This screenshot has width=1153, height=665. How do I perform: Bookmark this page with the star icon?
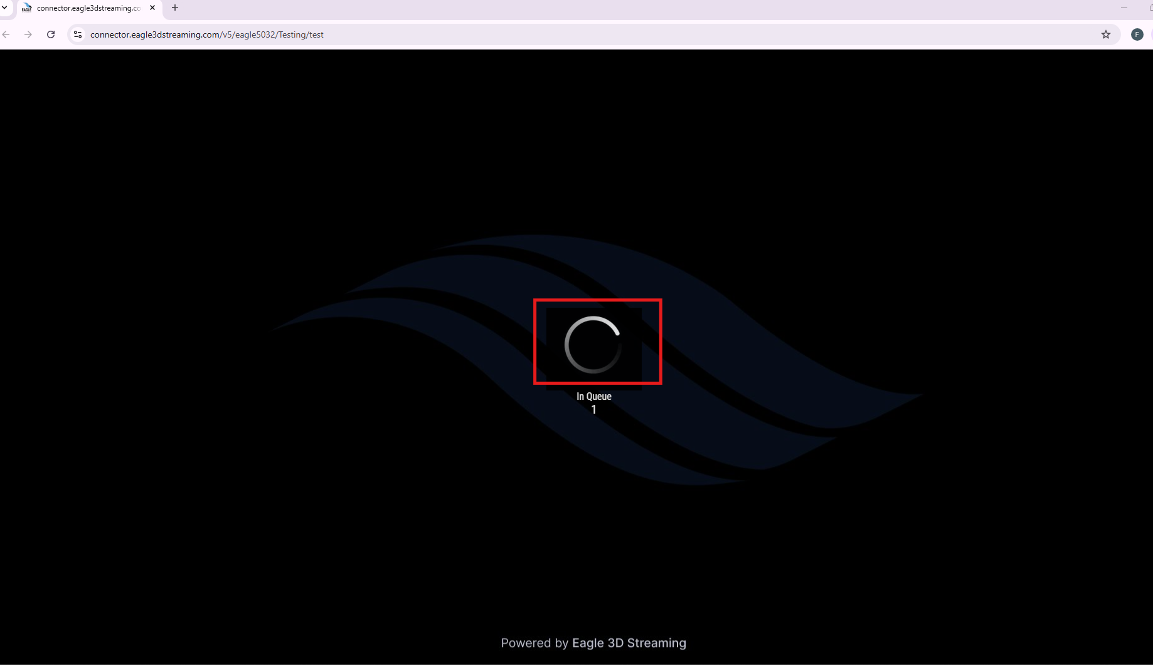point(1105,34)
